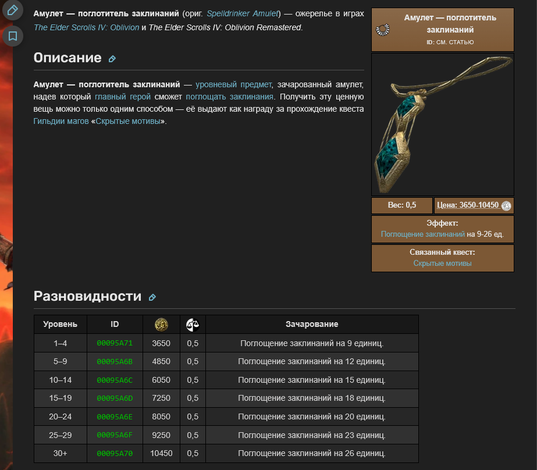Edit the Описание section via pencil icon
The width and height of the screenshot is (537, 470).
pyautogui.click(x=112, y=59)
